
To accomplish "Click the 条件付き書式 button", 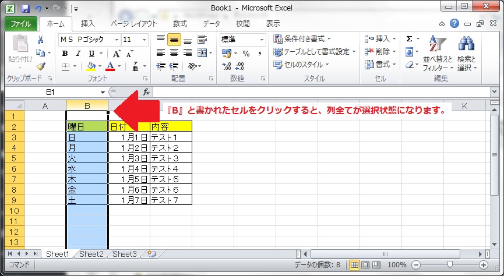I will 302,39.
